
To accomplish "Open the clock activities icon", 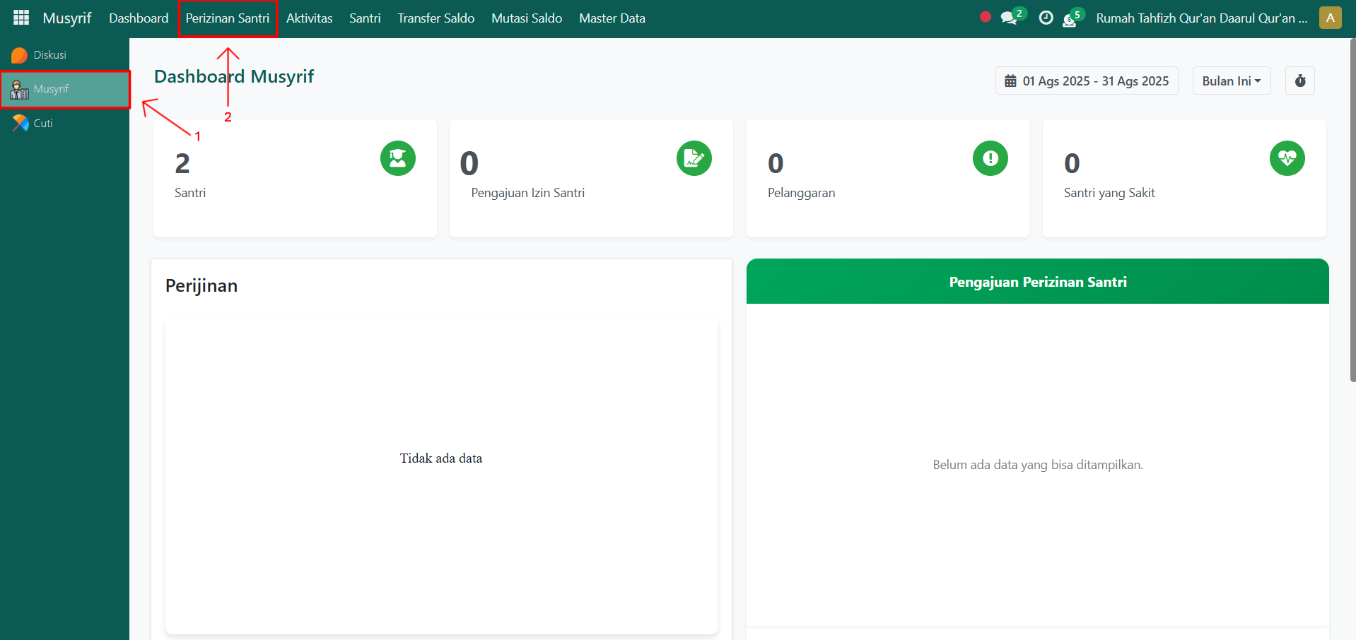I will (x=1046, y=18).
